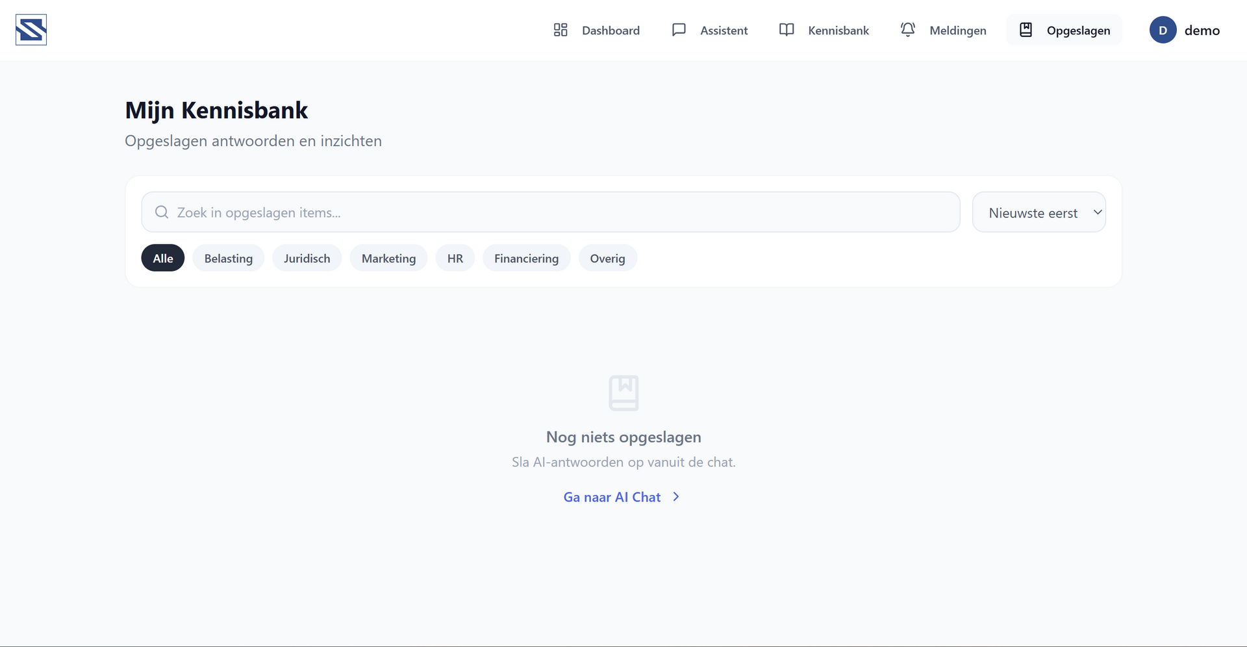Screen dimensions: 1247x647
Task: Open the Nieuwste eerst sort dropdown
Action: tap(1039, 212)
